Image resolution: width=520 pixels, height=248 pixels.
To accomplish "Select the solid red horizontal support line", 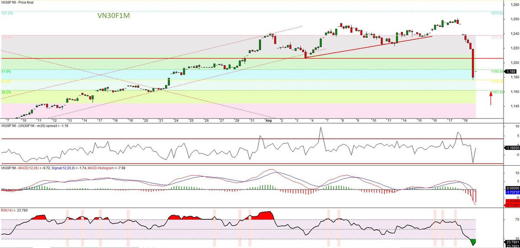I will (x=173, y=58).
